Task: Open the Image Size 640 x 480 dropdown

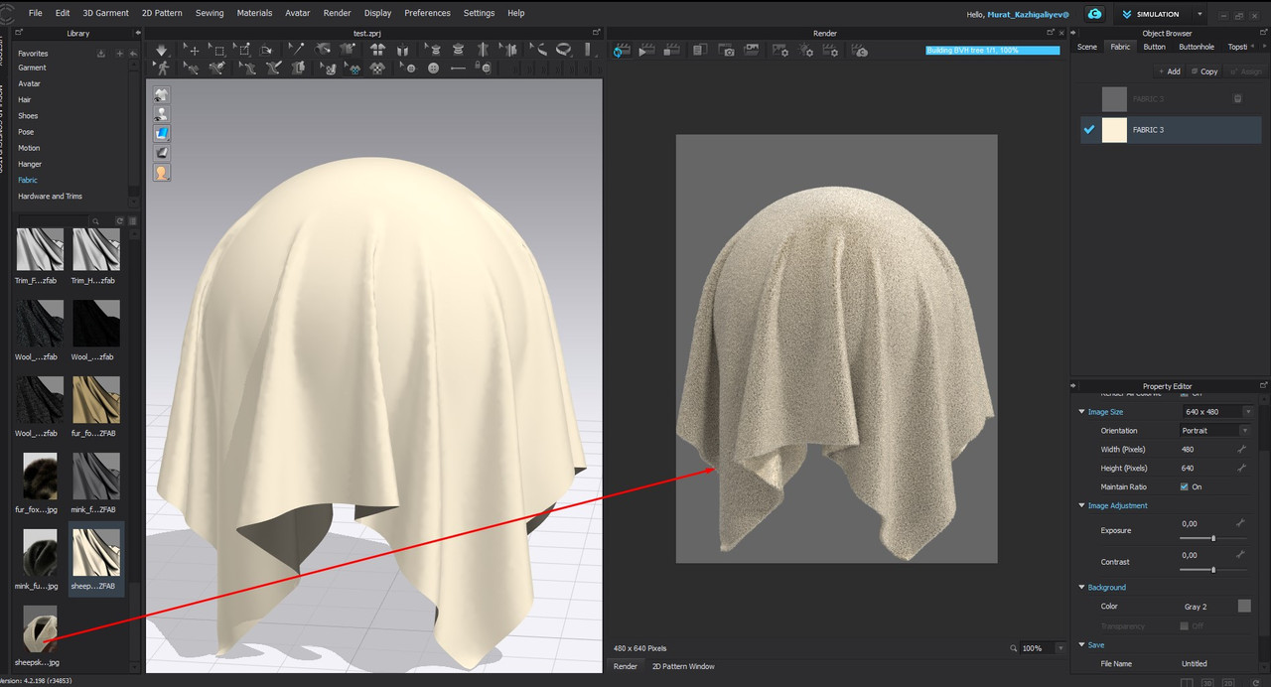Action: (1218, 411)
